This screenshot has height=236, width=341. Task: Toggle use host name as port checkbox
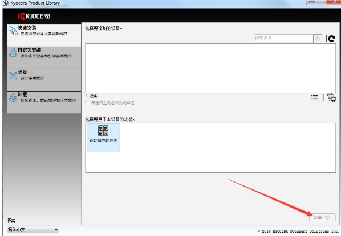click(88, 103)
